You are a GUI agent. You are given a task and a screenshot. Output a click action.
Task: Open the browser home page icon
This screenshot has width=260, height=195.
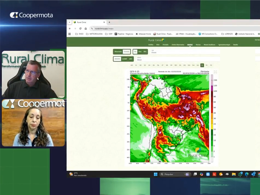coord(85,29)
